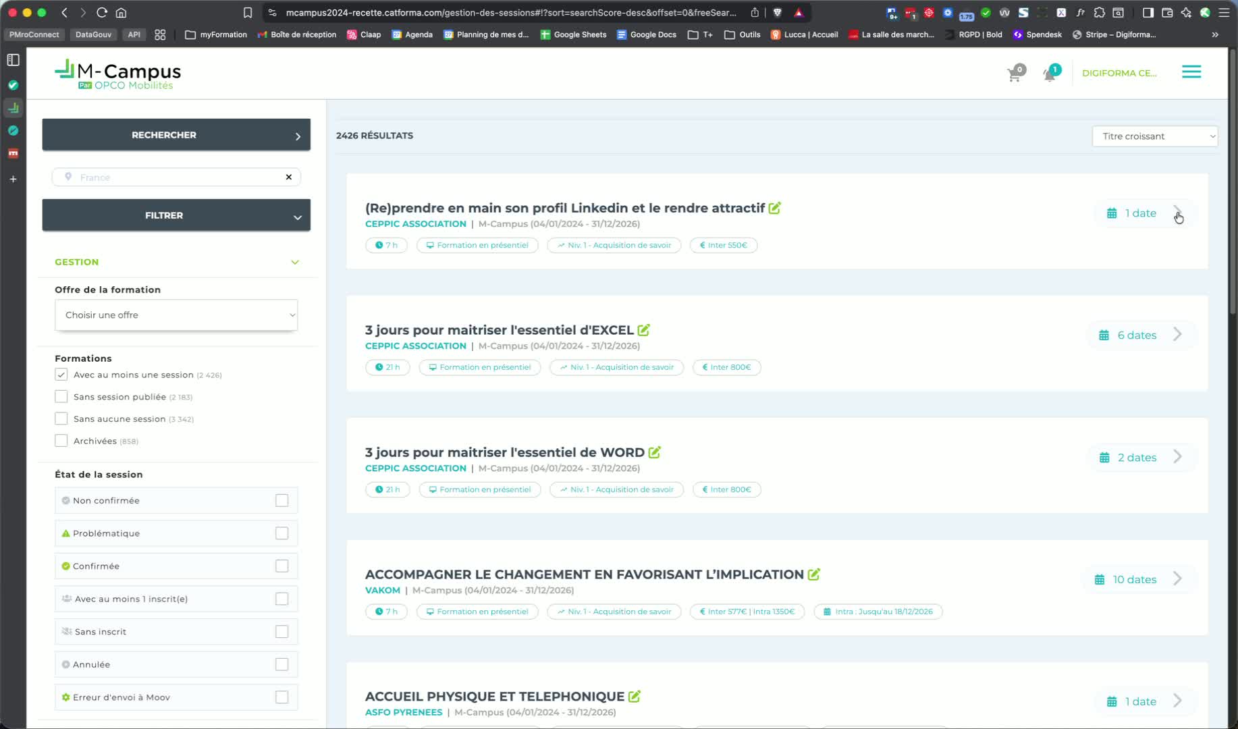Click the browser reload button

(x=102, y=12)
